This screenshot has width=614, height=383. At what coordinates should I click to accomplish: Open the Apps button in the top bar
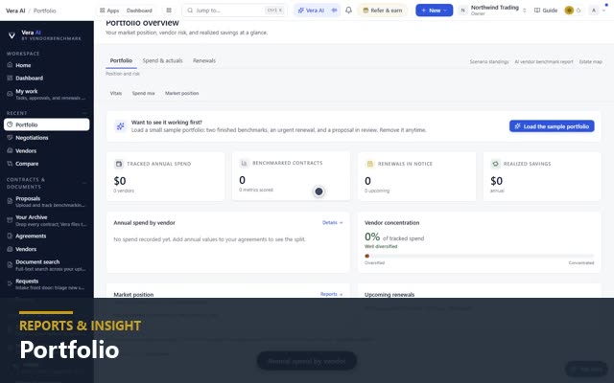(109, 11)
